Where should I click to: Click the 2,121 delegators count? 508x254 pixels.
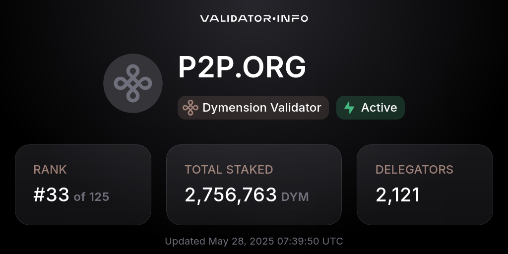pos(398,195)
